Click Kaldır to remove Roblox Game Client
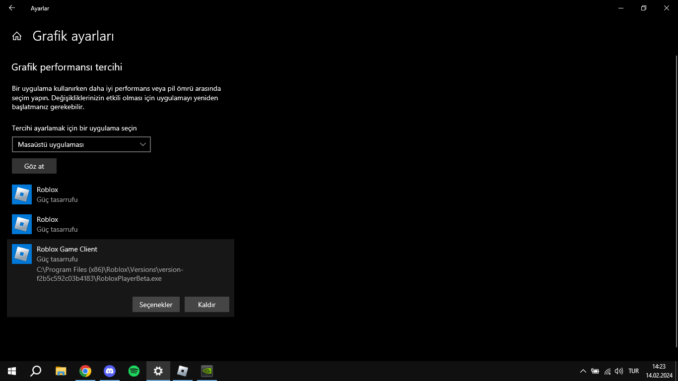The height and width of the screenshot is (381, 678). [207, 305]
